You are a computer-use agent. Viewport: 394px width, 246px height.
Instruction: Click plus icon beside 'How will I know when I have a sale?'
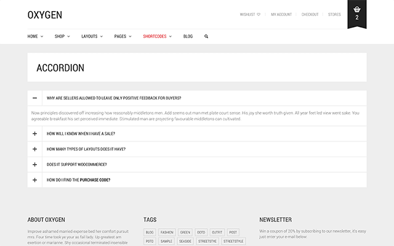coord(35,133)
